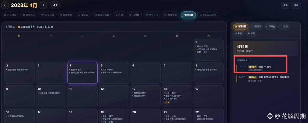Select calendar day 20
Image resolution: width=308 pixels, height=123 pixels.
(x=146, y=116)
